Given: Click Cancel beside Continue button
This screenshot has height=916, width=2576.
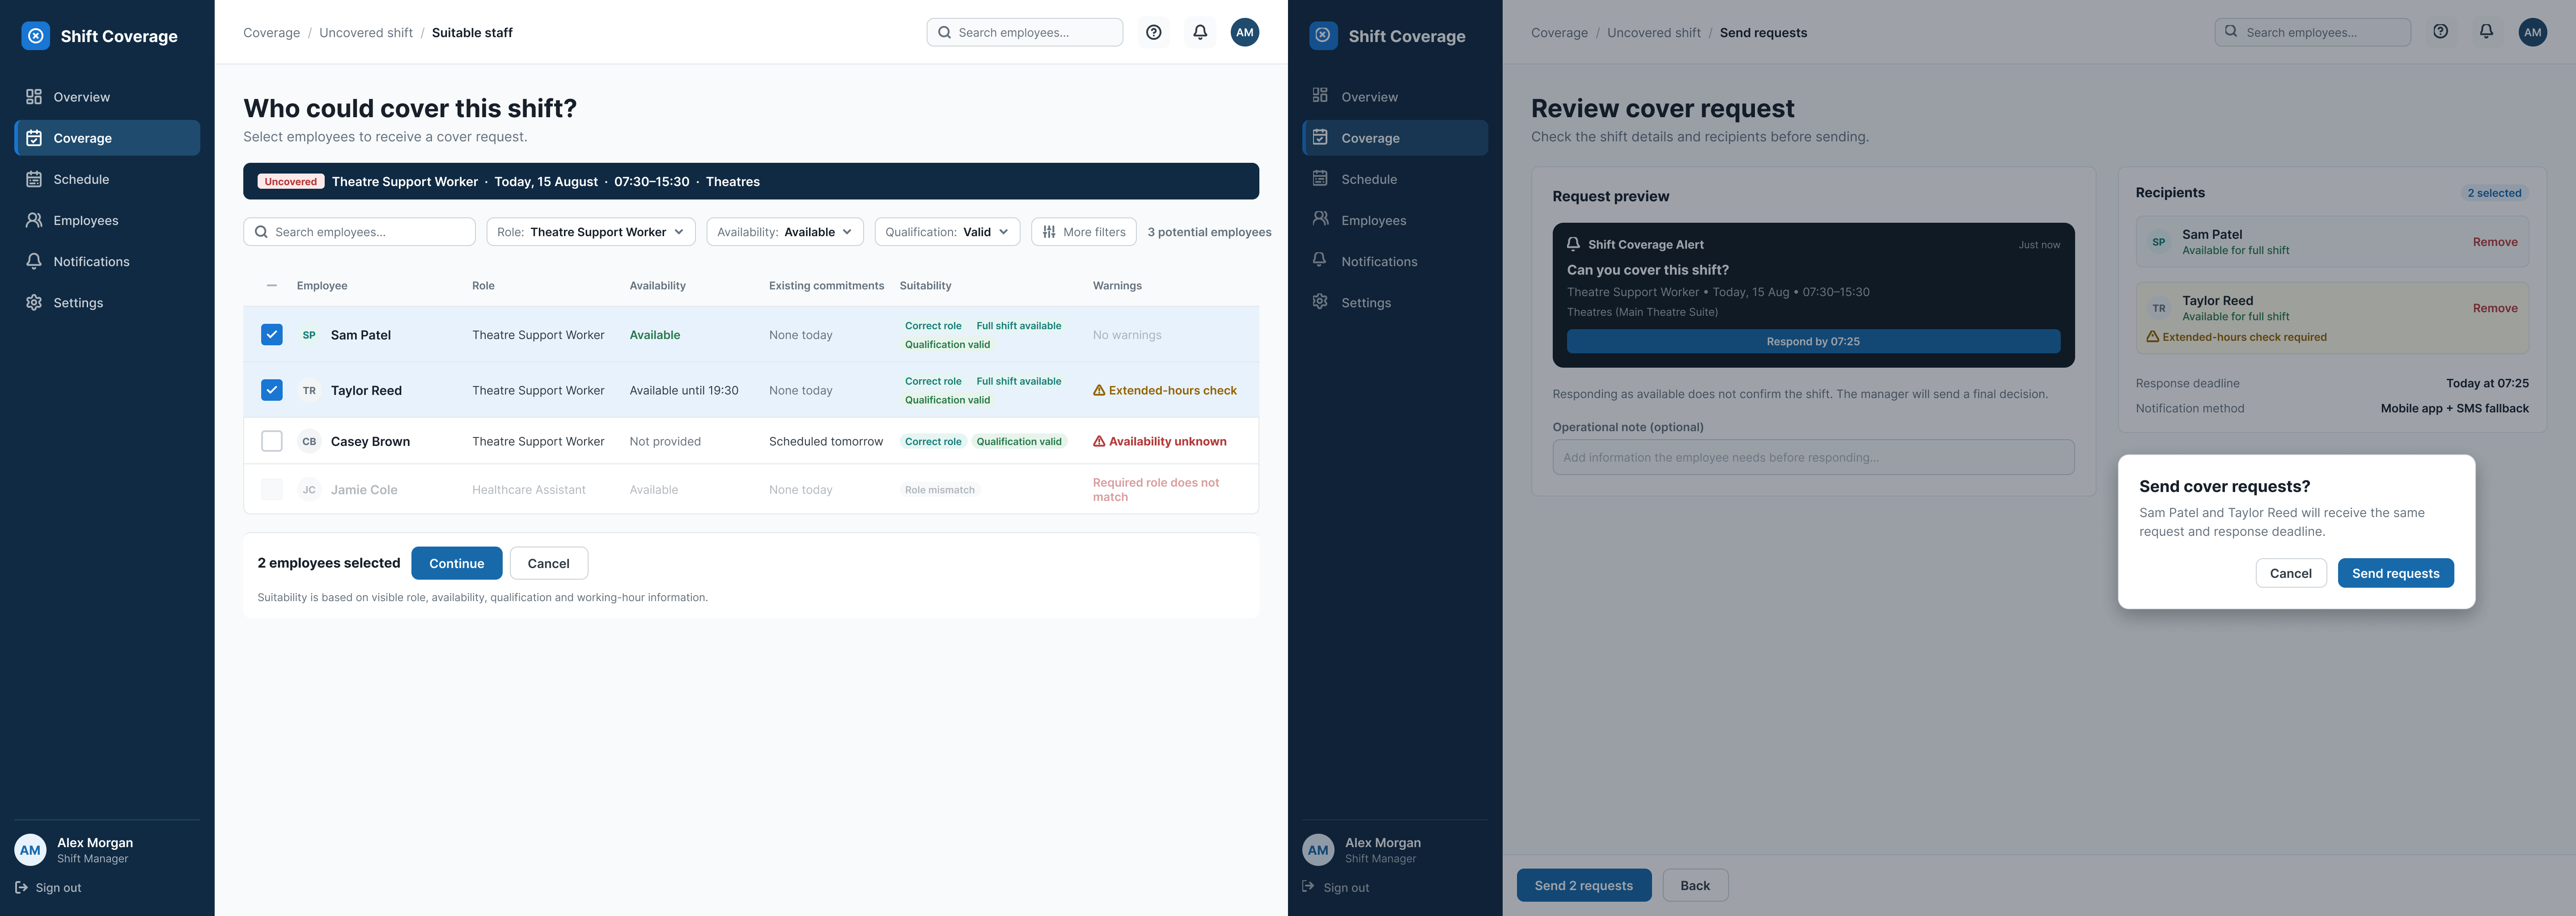Looking at the screenshot, I should [549, 563].
